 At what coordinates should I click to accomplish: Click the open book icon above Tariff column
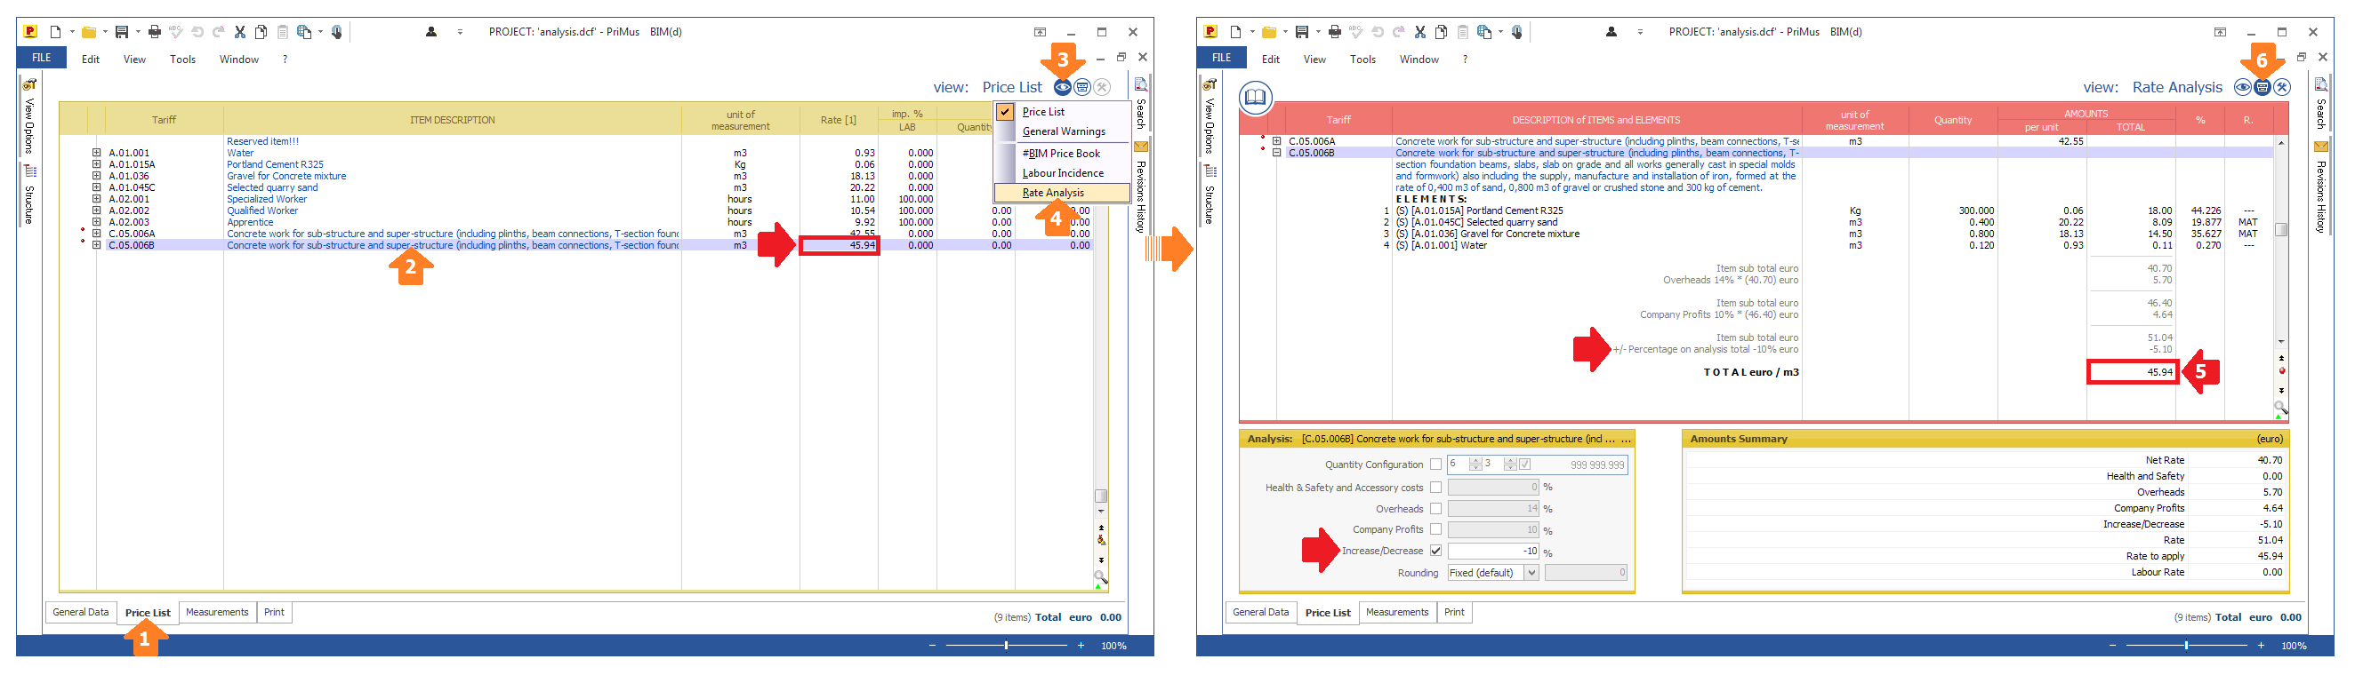(1256, 97)
